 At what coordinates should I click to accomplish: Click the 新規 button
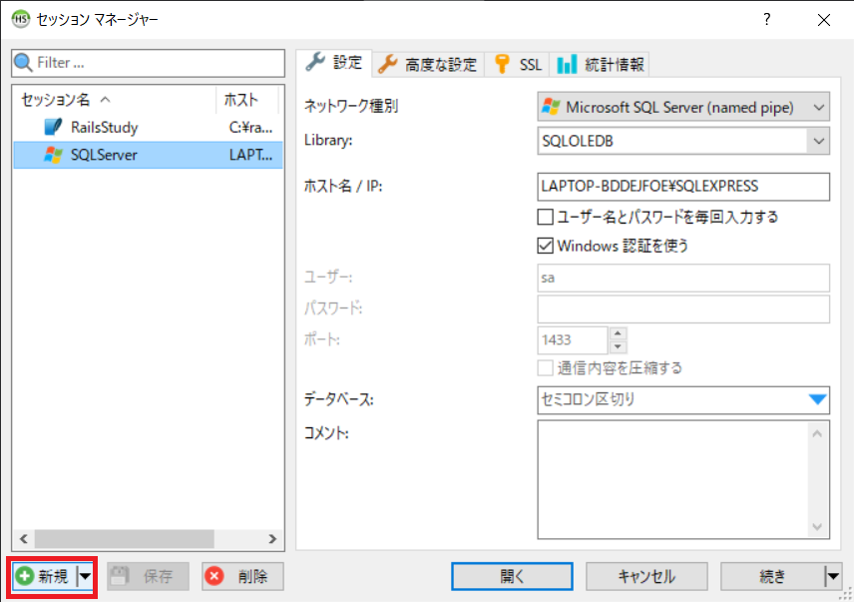click(x=45, y=576)
